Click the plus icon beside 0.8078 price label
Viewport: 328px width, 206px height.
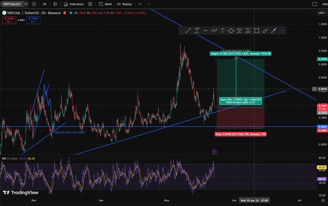point(314,89)
